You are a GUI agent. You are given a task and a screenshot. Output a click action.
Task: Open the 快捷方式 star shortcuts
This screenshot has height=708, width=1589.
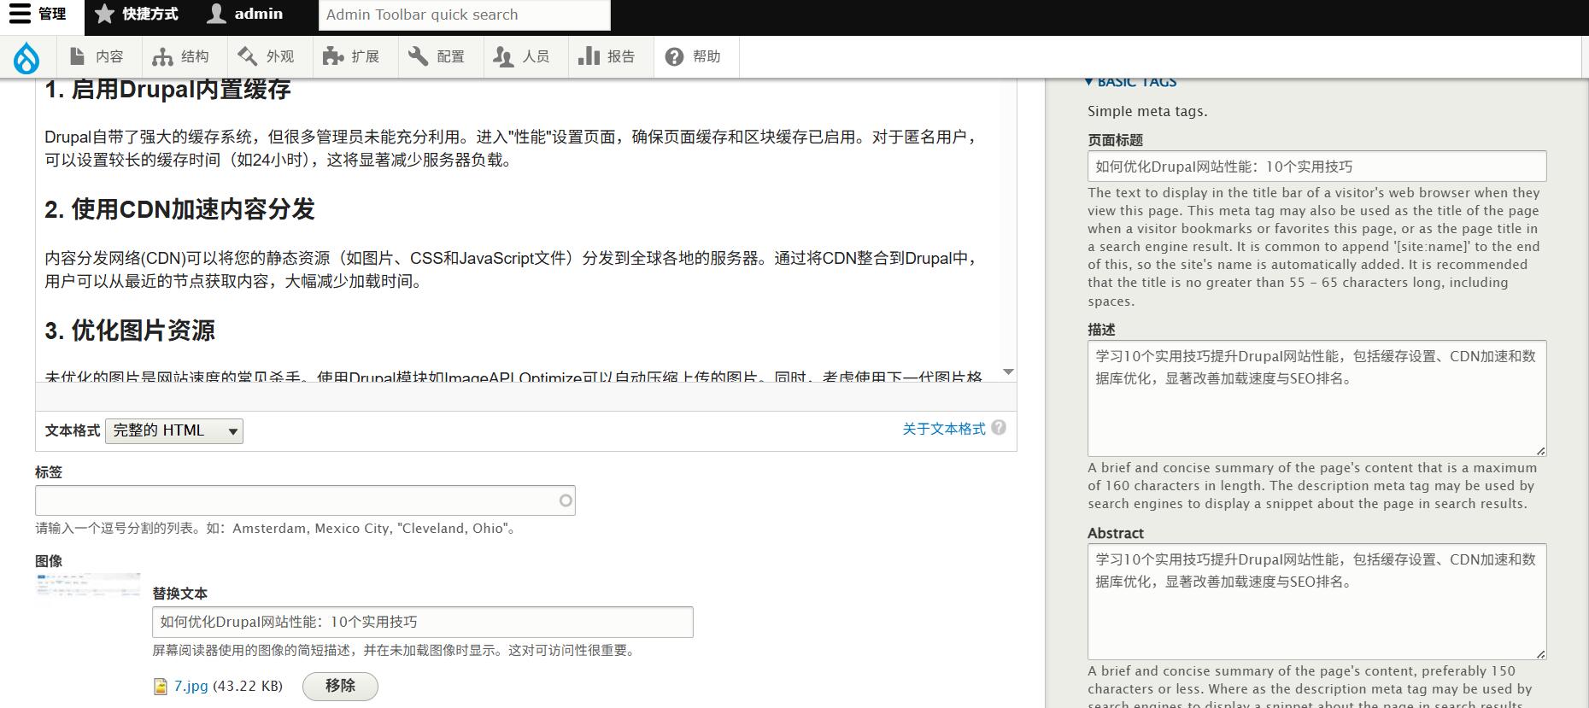[137, 14]
